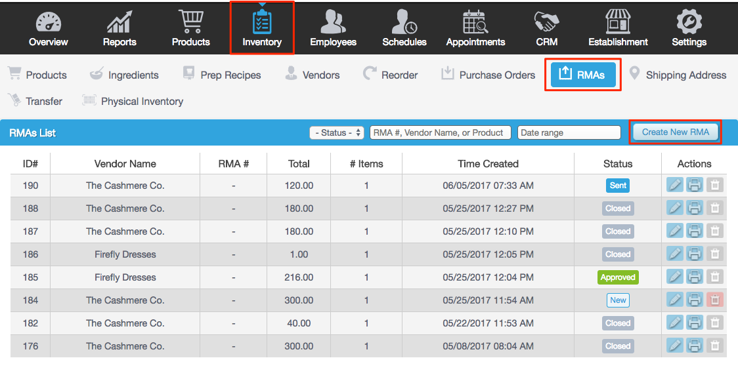Click the Create New RMA button
The height and width of the screenshot is (377, 738).
(675, 132)
